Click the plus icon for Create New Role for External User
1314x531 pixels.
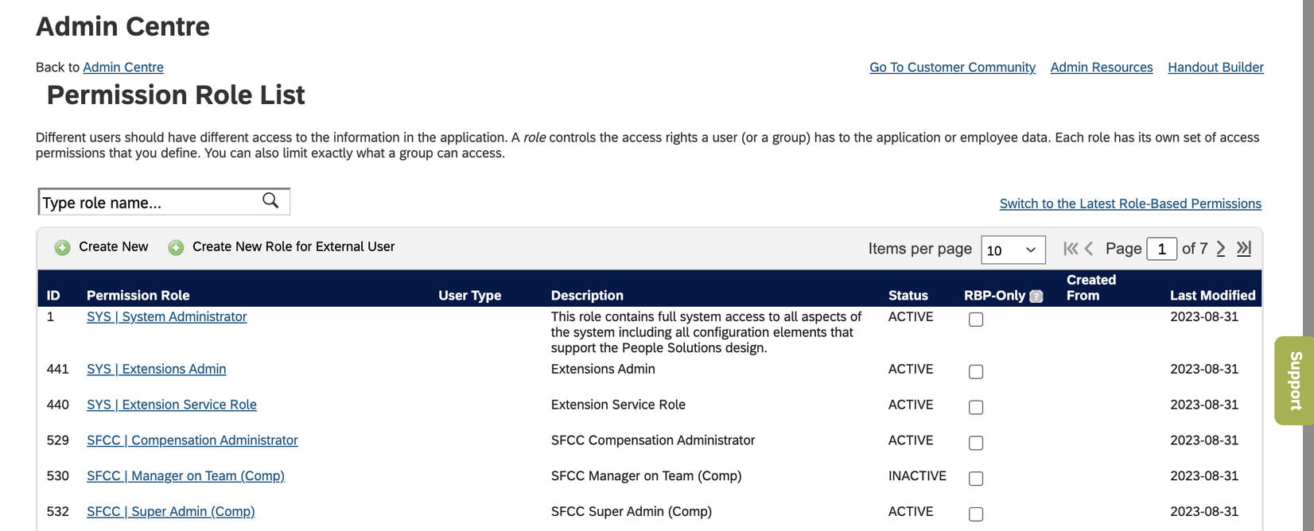[175, 246]
